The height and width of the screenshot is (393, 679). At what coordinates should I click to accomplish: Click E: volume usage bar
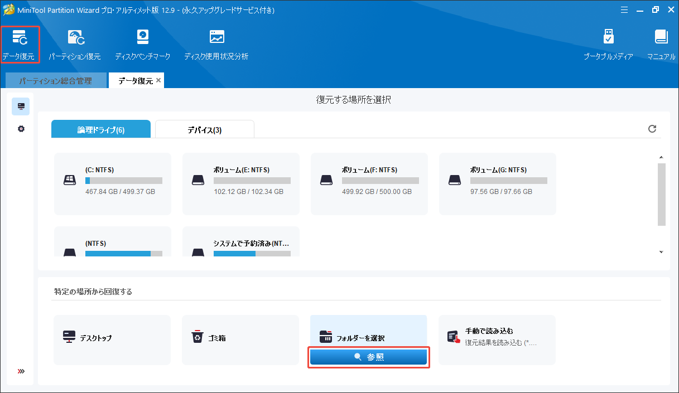[x=252, y=181]
